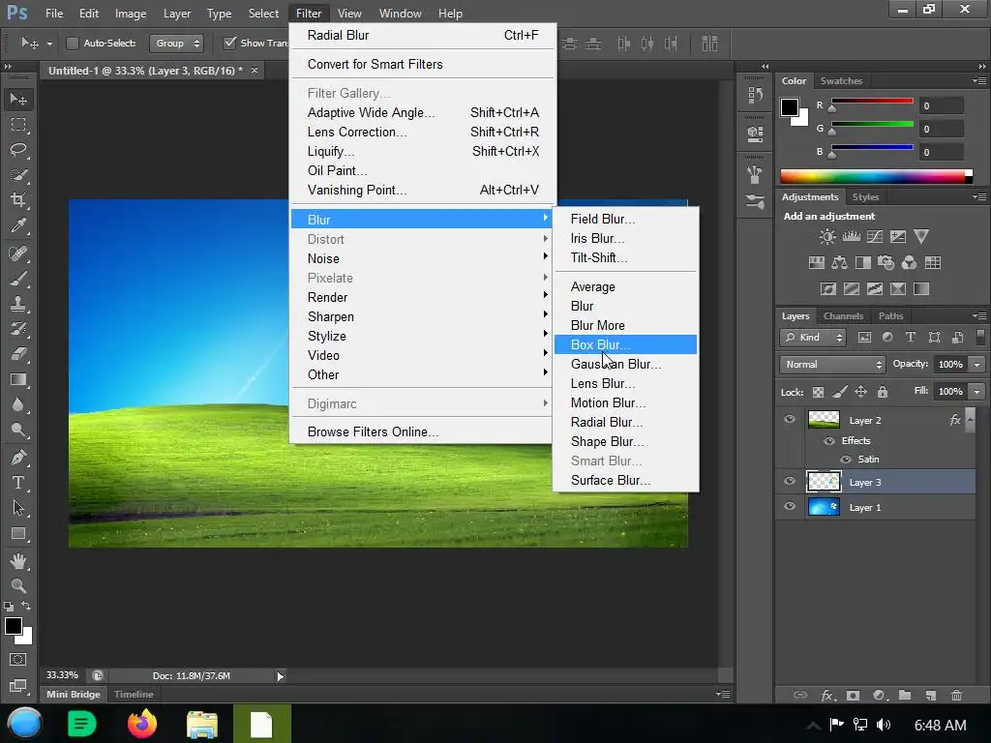Image resolution: width=991 pixels, height=743 pixels.
Task: Hide Layer 1 with its eye icon
Action: tap(790, 507)
